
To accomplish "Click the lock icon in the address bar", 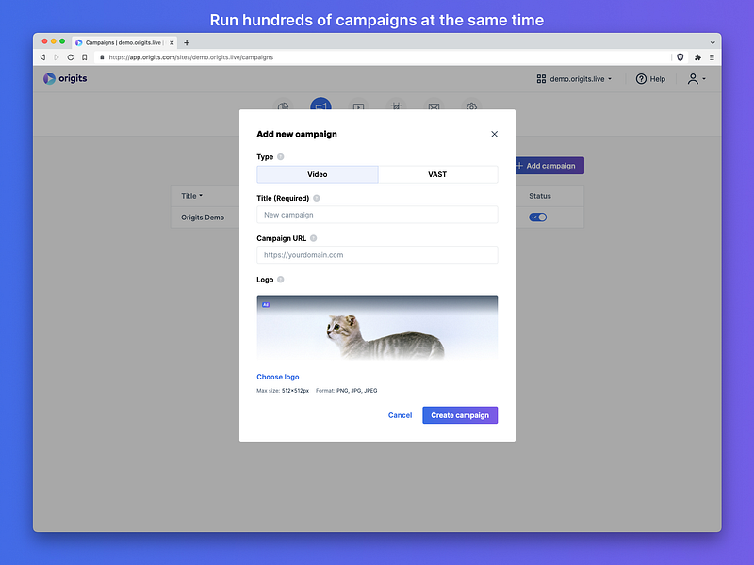I will pos(102,57).
